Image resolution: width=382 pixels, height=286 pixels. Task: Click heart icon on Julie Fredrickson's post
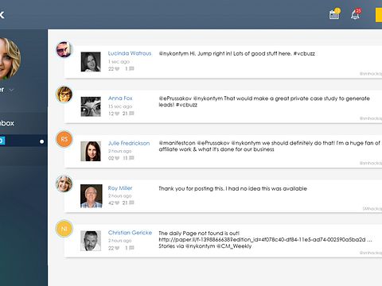117,158
